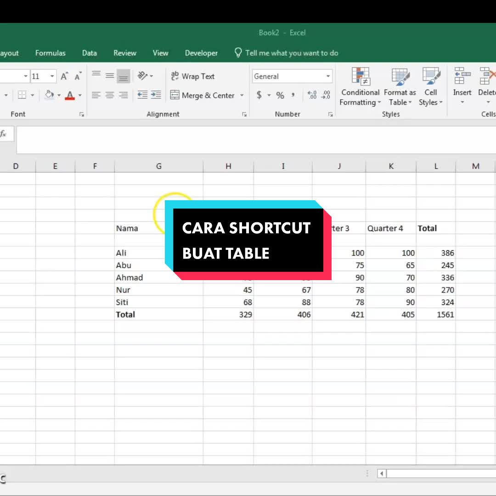The image size is (496, 496).
Task: Open the View tab
Action: [x=160, y=53]
